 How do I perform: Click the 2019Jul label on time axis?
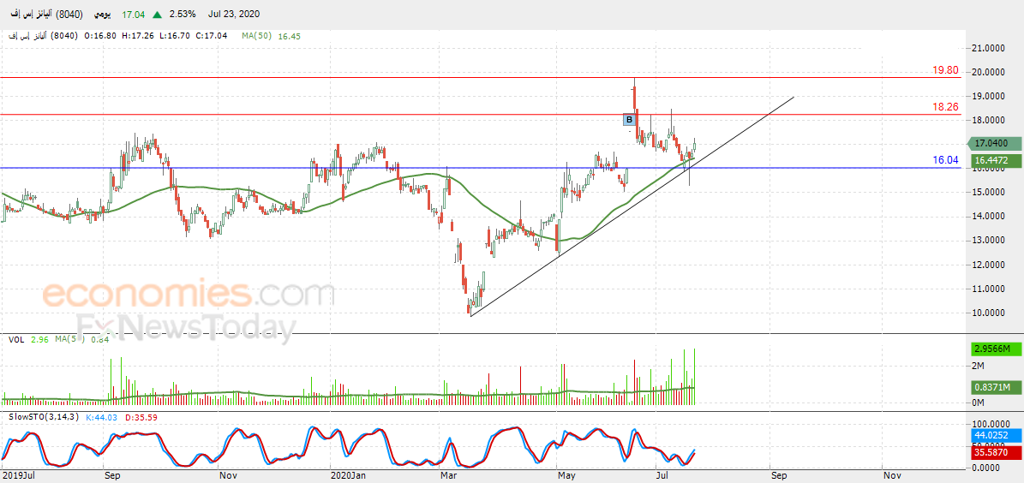tap(18, 476)
